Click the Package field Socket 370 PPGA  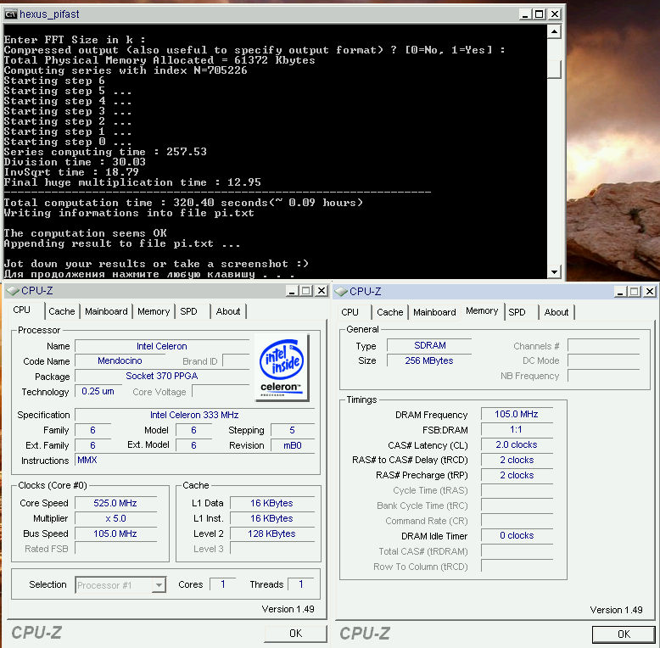162,377
